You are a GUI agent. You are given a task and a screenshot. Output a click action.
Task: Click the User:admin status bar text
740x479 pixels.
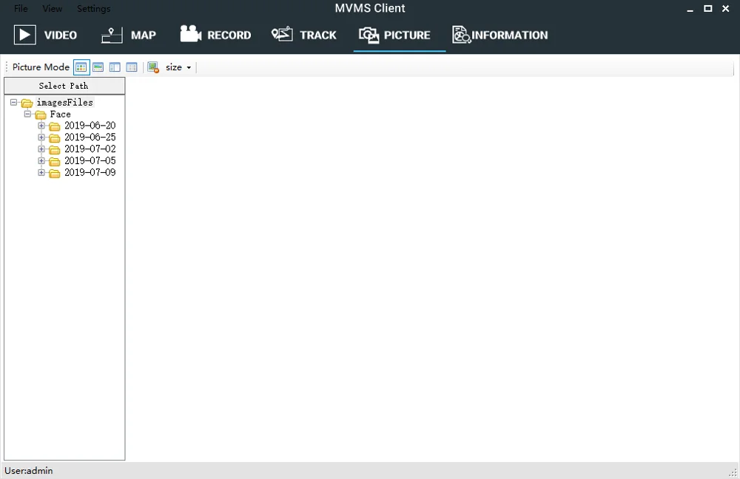click(x=28, y=471)
